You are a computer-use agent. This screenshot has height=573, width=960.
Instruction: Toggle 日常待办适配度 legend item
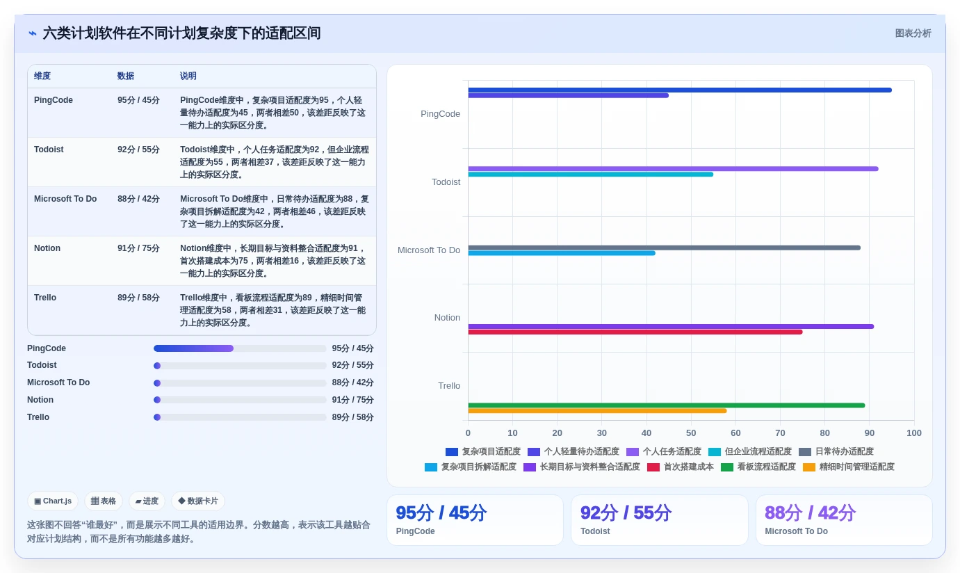tap(836, 452)
